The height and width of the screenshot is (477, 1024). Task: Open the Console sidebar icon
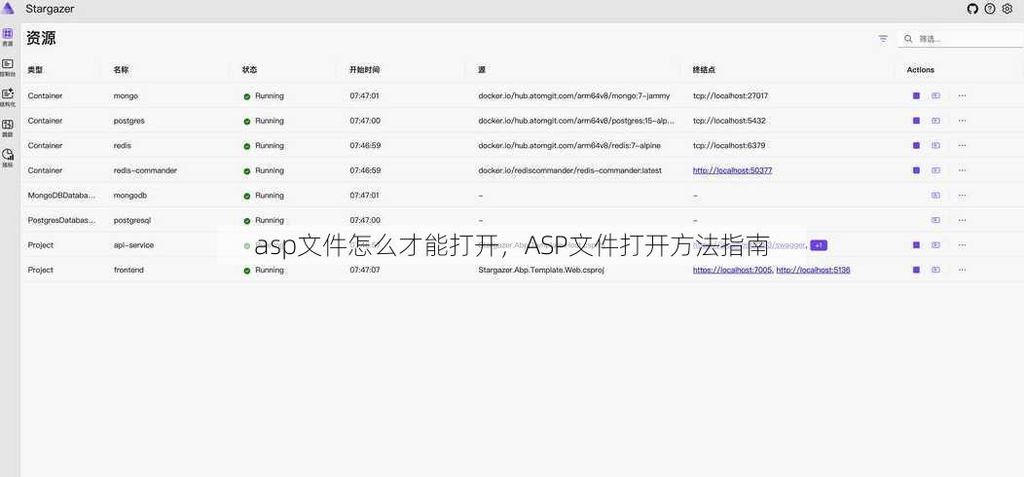point(8,67)
